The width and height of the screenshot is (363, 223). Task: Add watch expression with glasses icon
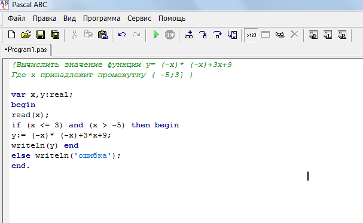click(189, 35)
